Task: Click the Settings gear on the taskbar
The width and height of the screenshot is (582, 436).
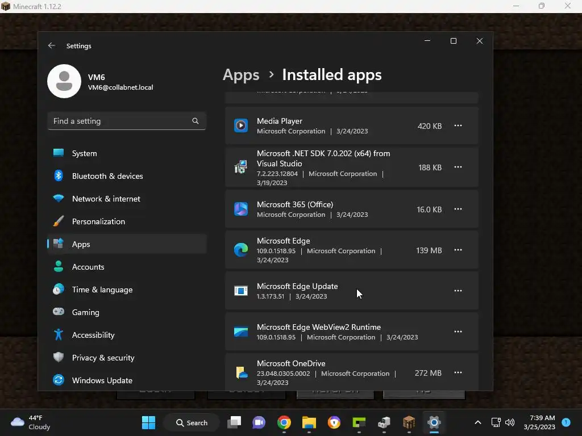Action: (x=434, y=422)
